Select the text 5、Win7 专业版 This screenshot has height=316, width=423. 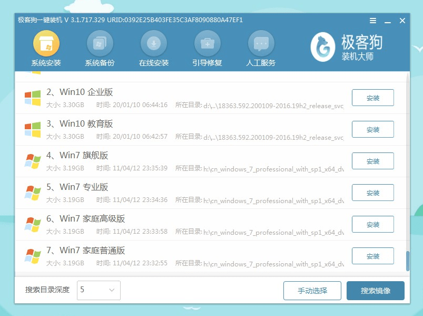pyautogui.click(x=77, y=187)
